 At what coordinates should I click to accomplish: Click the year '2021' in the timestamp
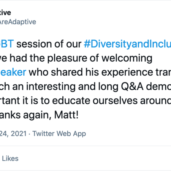pyautogui.click(x=19, y=134)
